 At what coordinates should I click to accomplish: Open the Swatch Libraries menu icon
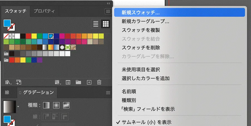[x=8, y=82]
